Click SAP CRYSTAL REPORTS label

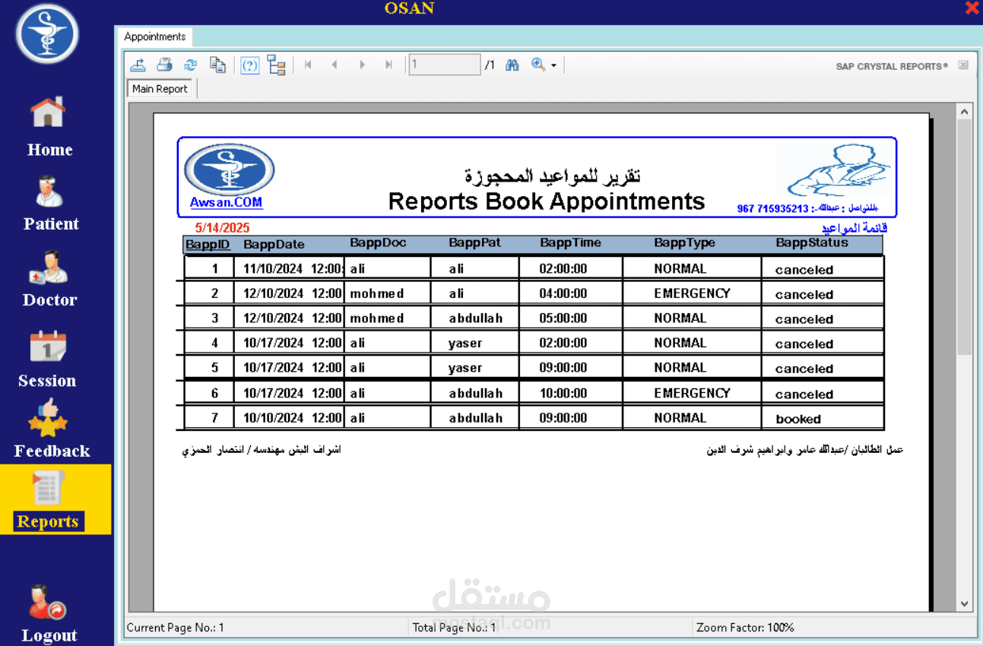[892, 66]
